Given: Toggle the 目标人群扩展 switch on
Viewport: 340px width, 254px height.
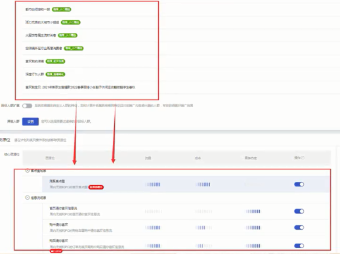Looking at the screenshot, I should pyautogui.click(x=27, y=106).
